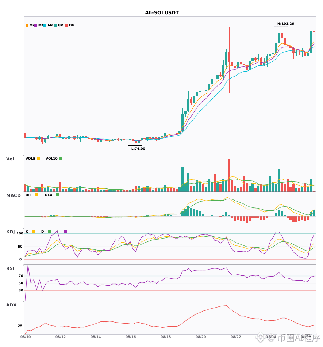This screenshot has width=323, height=347.
Task: Select the teal UP legend swatch
Action: pos(55,25)
